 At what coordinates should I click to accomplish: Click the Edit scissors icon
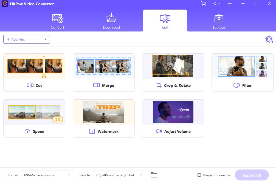[165, 18]
